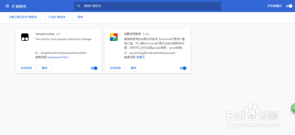Focus the 搜索扩展程序 search field
295x135 pixels.
(x=147, y=6)
